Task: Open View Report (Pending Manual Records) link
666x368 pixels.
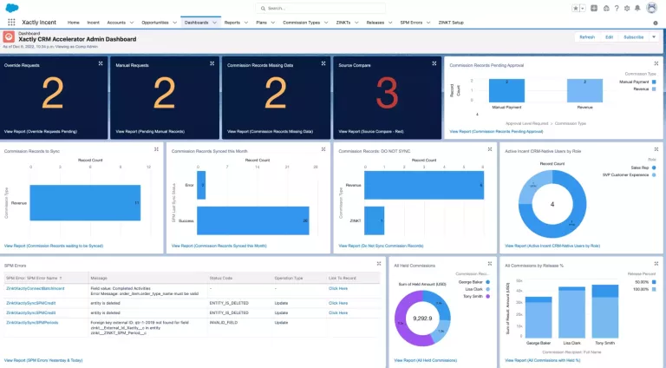Action: pyautogui.click(x=150, y=131)
